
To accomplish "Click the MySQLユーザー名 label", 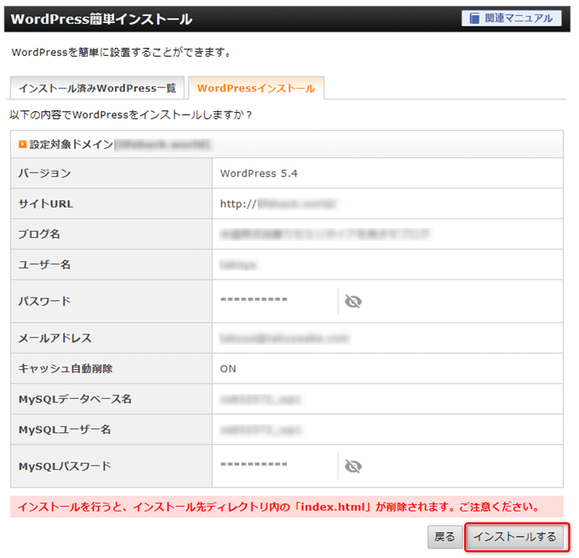I will [65, 429].
